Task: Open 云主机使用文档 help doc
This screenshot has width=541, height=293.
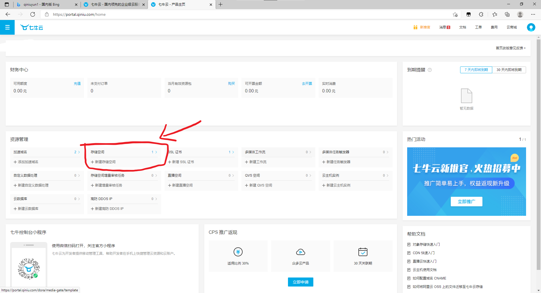Action: tap(424, 270)
